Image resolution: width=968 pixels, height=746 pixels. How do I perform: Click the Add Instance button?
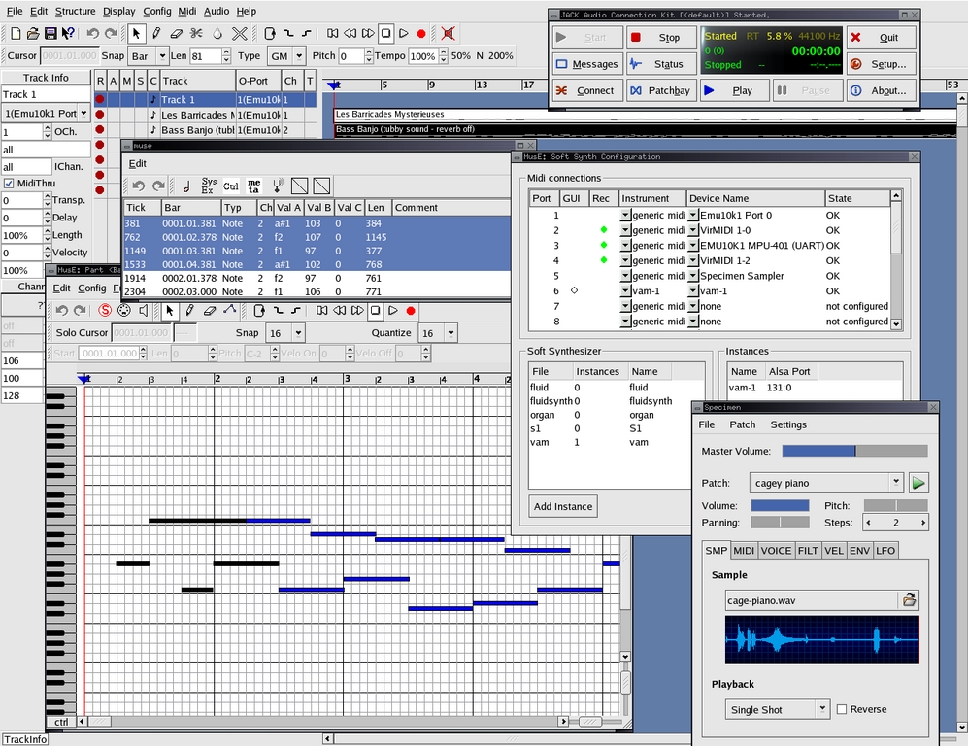563,506
